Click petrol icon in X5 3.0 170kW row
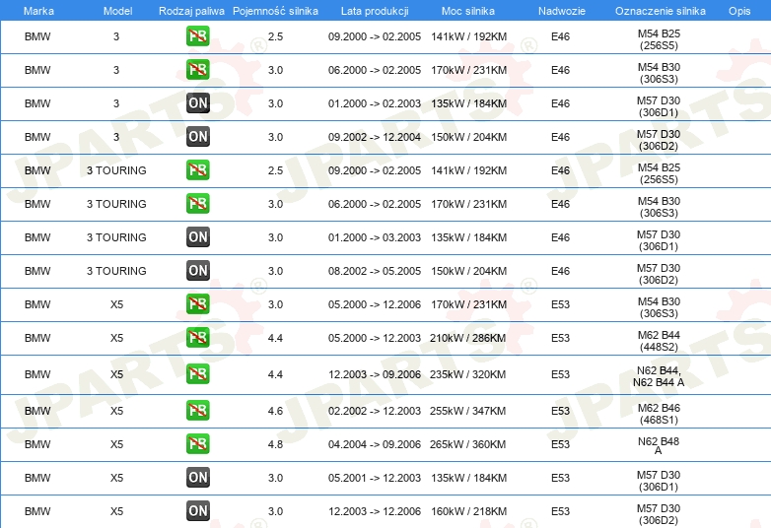Image resolution: width=771 pixels, height=528 pixels. tap(197, 304)
